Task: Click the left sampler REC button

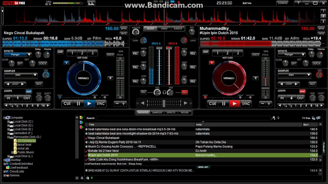Action: (39, 84)
